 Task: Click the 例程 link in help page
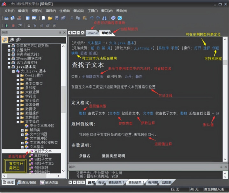[216, 48]
